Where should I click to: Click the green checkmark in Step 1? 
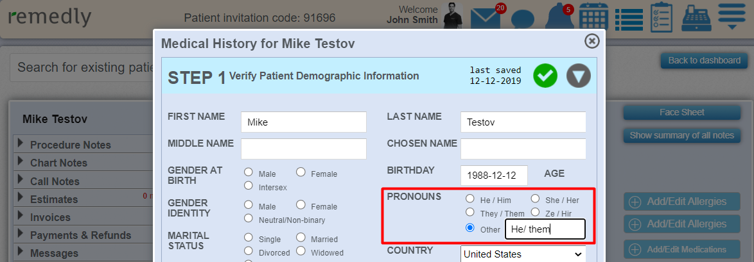tap(545, 76)
